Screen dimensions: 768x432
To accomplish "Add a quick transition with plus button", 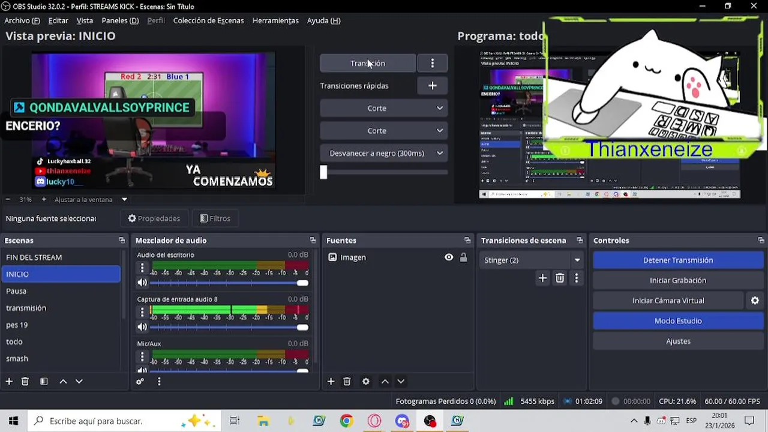I will tap(433, 86).
